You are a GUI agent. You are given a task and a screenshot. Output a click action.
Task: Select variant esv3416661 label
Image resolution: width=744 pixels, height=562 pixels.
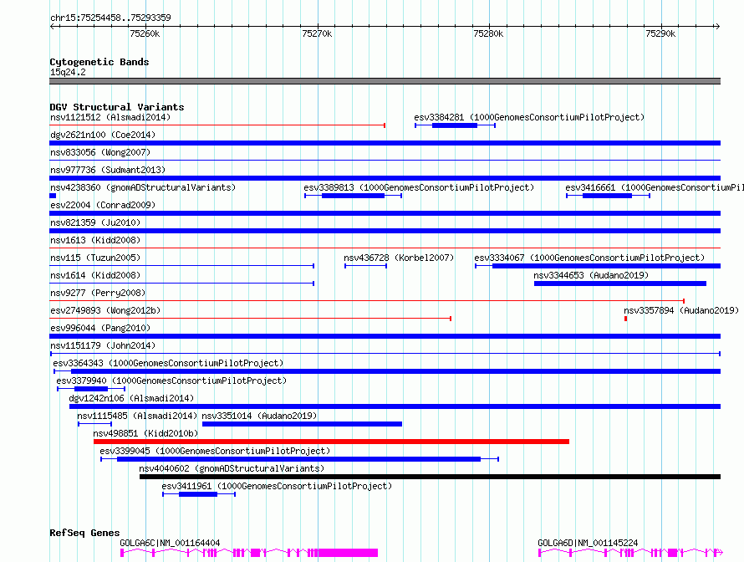tap(655, 187)
